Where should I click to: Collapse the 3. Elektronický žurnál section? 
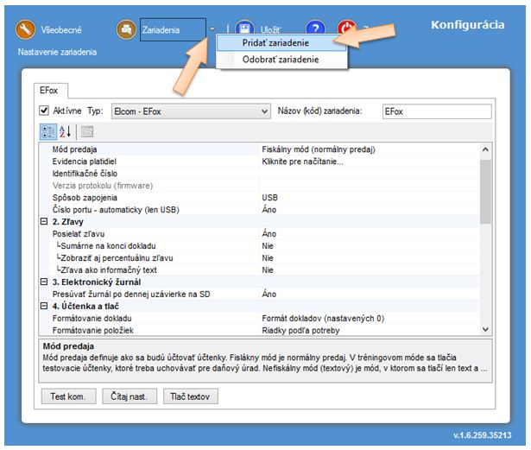pyautogui.click(x=44, y=282)
